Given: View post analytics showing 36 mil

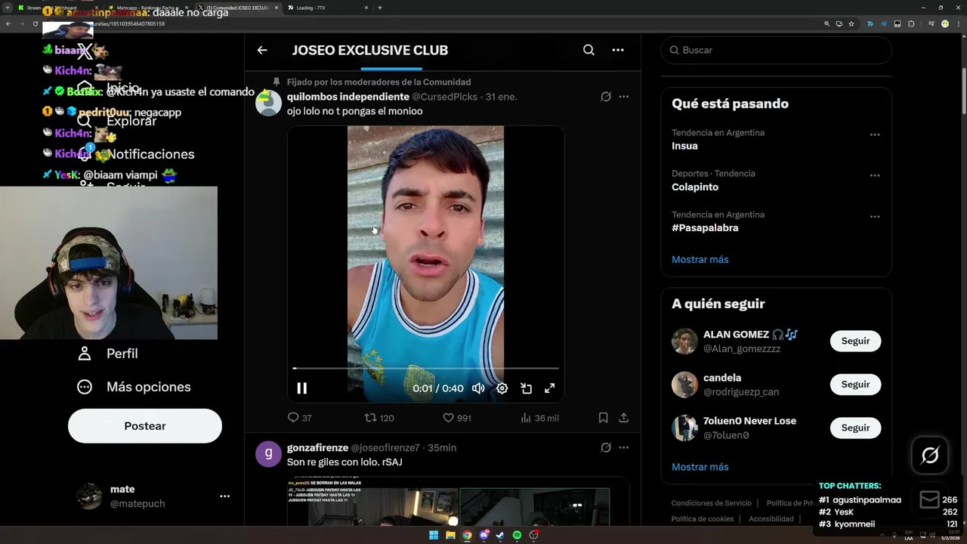Looking at the screenshot, I should [539, 418].
